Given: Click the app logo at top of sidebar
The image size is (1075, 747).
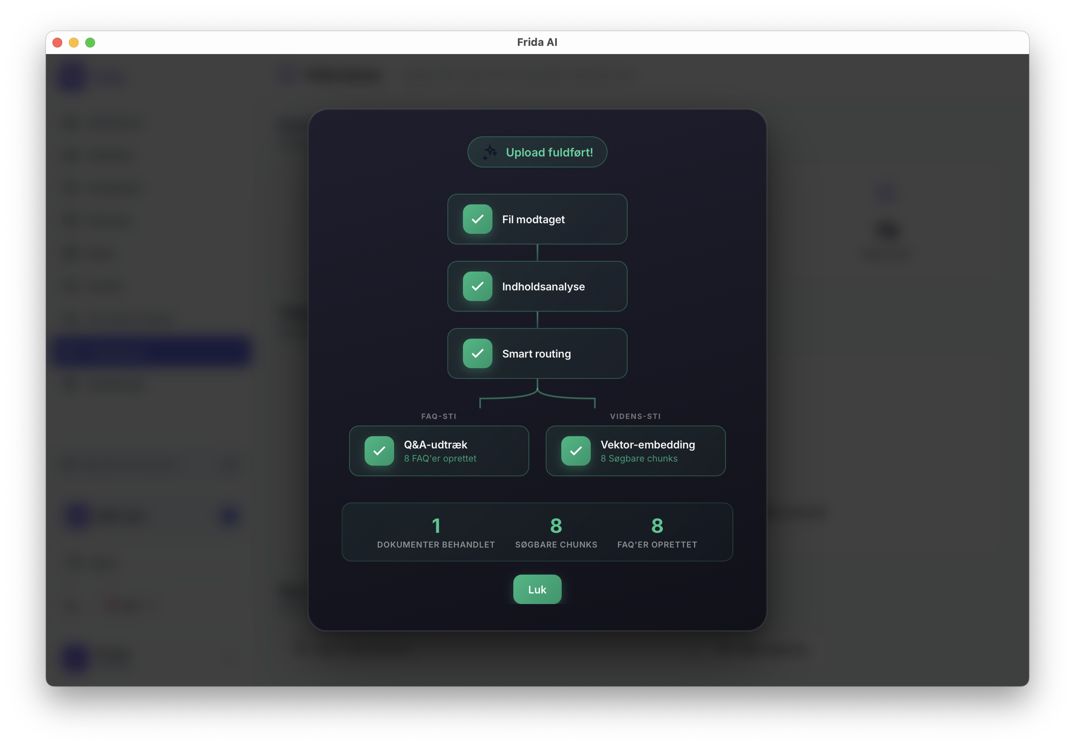Looking at the screenshot, I should coord(73,77).
